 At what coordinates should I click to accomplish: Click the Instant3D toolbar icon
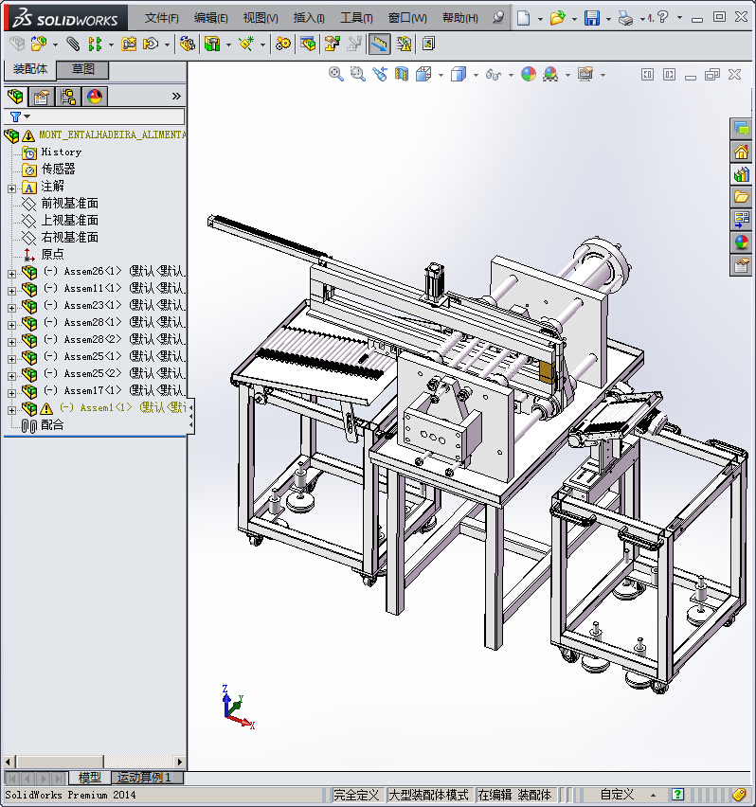point(379,45)
